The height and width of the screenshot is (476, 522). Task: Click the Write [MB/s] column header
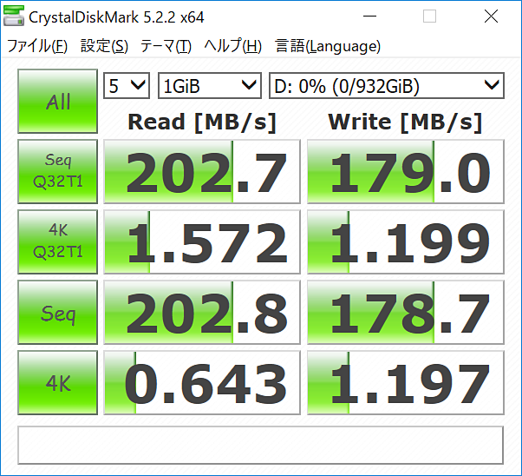tap(405, 122)
